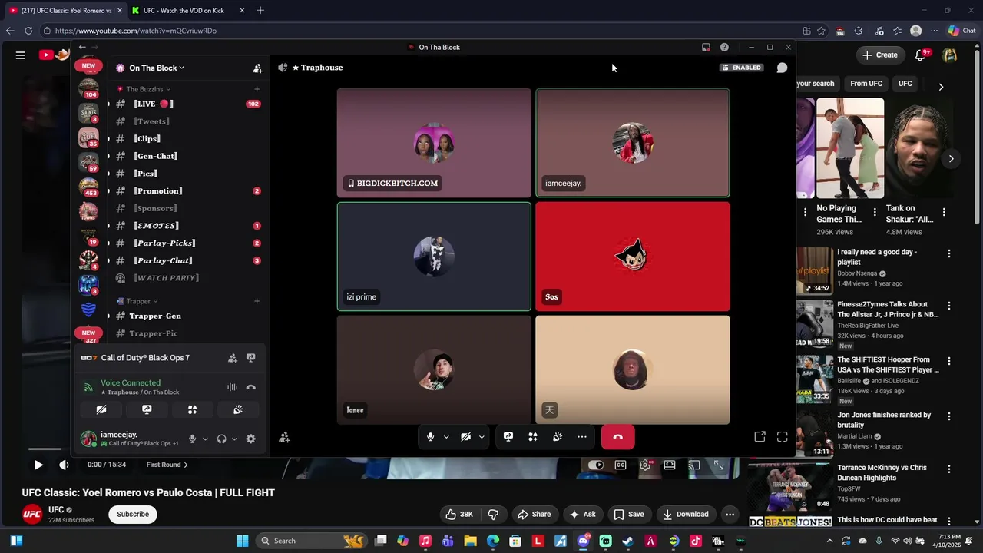Open Steam from Windows taskbar
The width and height of the screenshot is (983, 553).
pos(627,541)
